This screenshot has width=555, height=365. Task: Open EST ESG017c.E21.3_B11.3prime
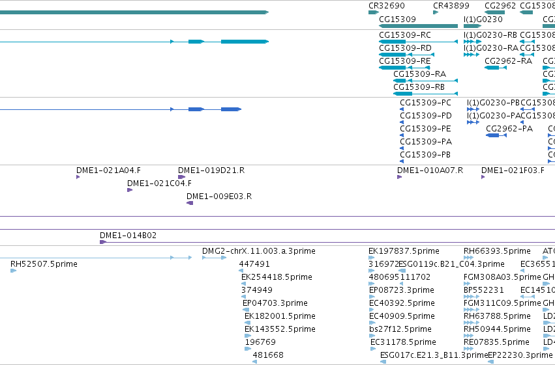[x=434, y=355]
